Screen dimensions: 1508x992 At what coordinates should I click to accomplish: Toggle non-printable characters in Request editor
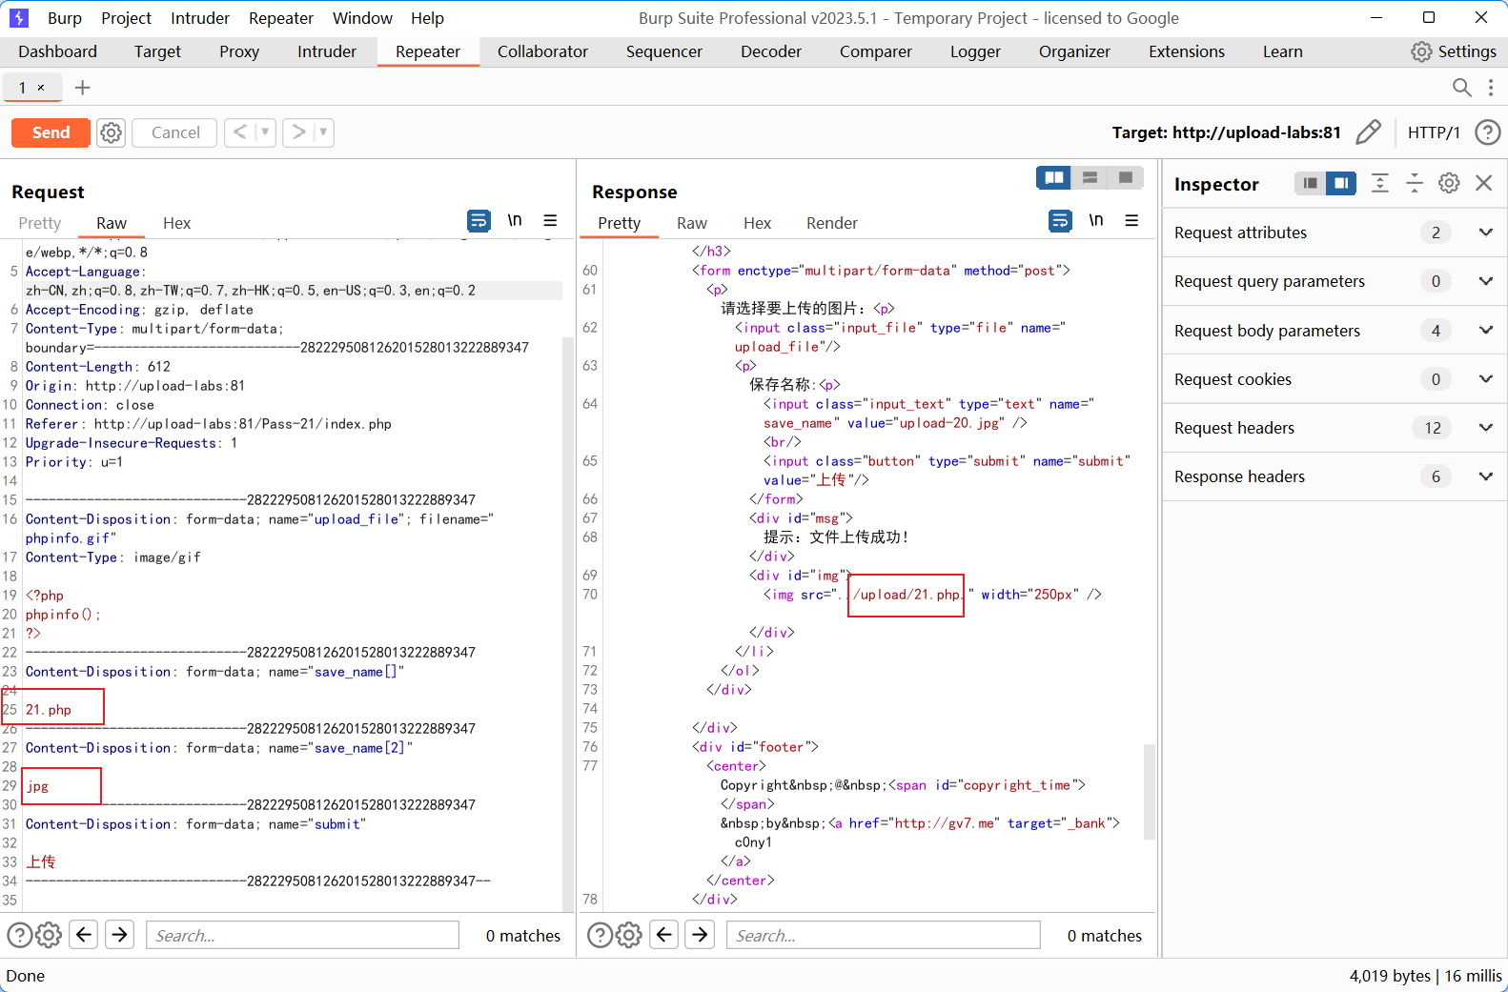point(515,220)
